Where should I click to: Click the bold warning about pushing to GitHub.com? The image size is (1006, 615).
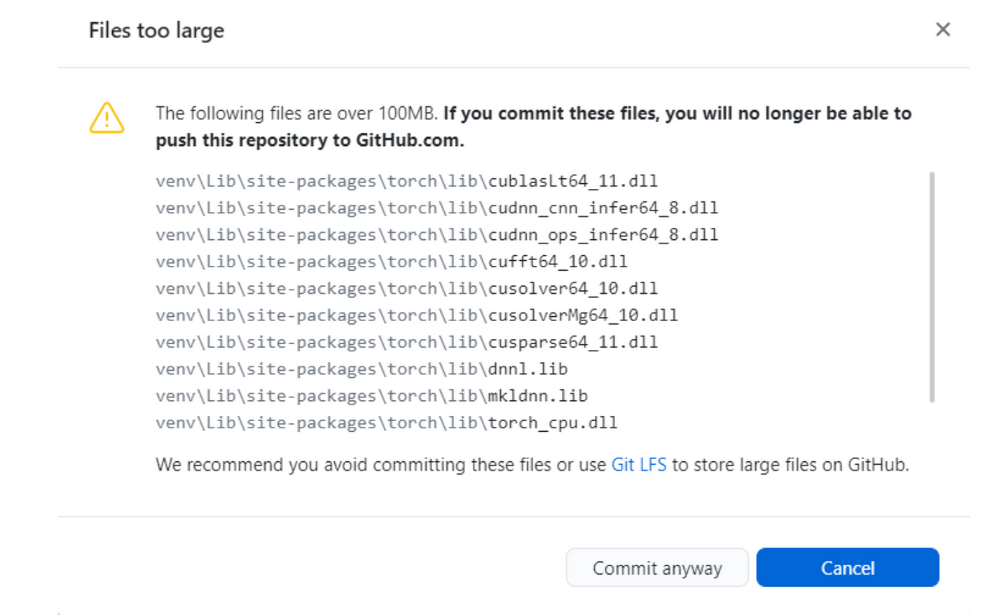tap(533, 126)
